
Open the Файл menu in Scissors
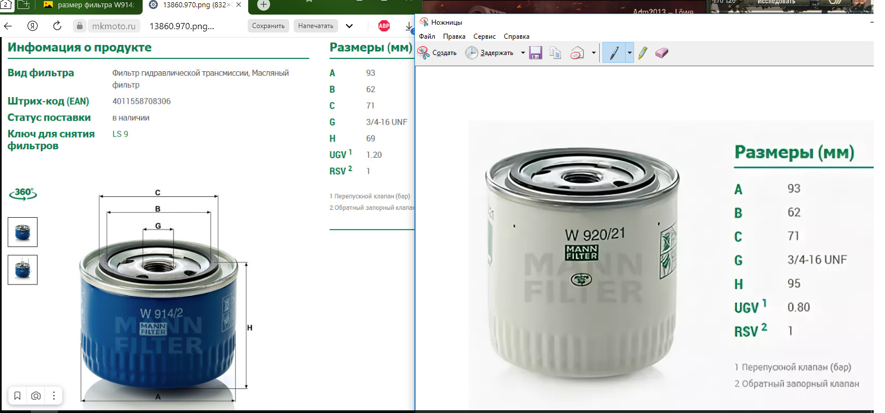(427, 36)
